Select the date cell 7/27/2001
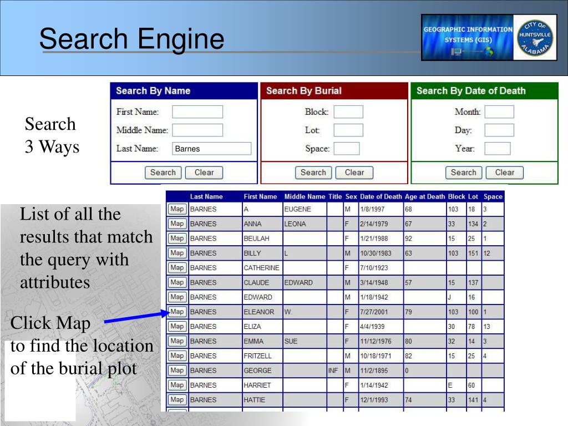Image resolution: width=568 pixels, height=426 pixels. pos(381,312)
